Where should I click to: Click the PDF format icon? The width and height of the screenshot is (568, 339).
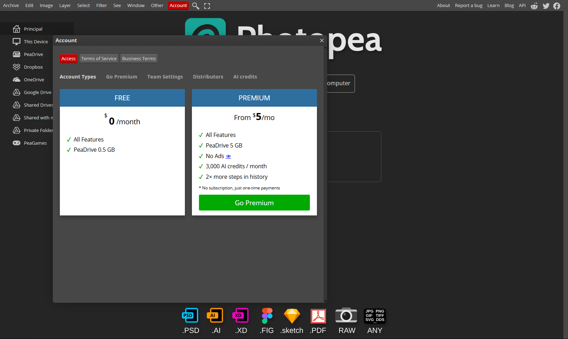pyautogui.click(x=318, y=316)
